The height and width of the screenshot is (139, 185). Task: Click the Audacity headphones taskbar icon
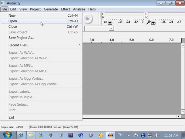[111, 135]
